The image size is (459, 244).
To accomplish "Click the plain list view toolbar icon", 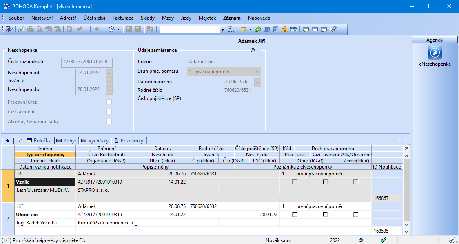I will click(315, 29).
